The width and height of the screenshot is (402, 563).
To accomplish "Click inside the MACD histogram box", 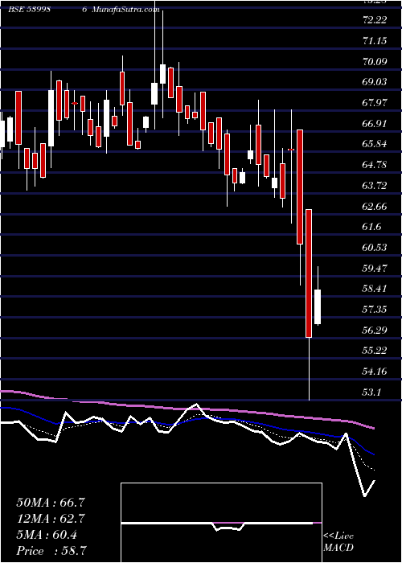I will point(221,523).
